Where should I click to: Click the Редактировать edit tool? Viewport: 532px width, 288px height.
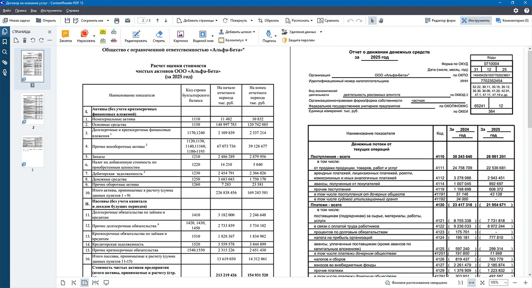pyautogui.click(x=136, y=36)
